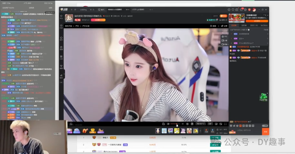Enter fullscreen via player corner icon
The image size is (295, 154).
click(225, 124)
